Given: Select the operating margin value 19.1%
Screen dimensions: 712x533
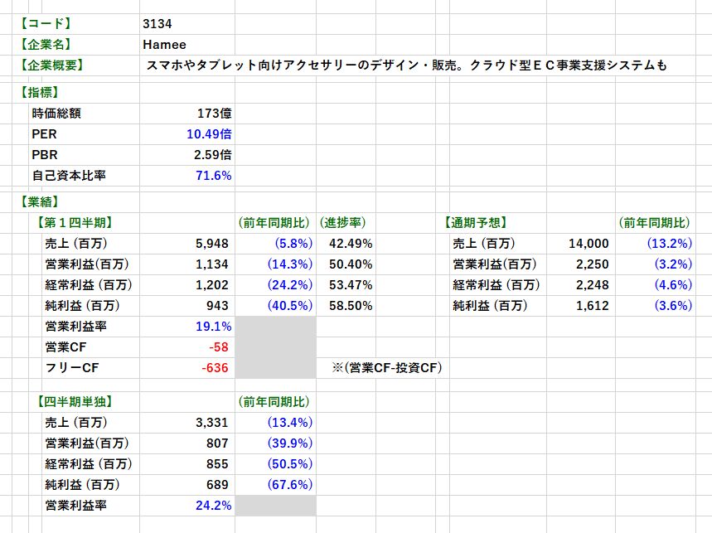Looking at the screenshot, I should (x=213, y=327).
